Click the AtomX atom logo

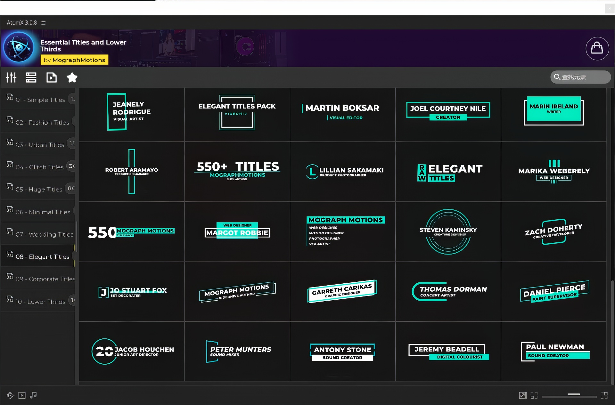pyautogui.click(x=19, y=47)
